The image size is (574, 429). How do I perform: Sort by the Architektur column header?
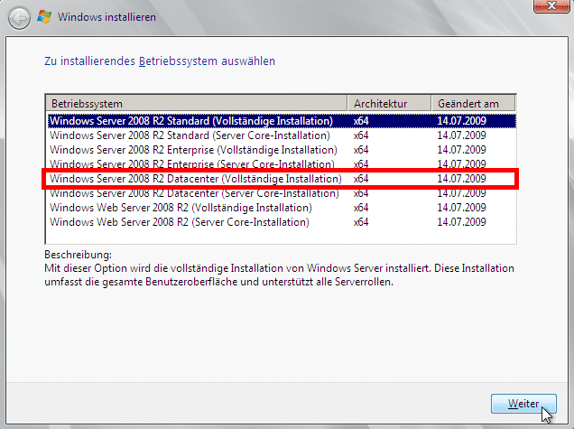coord(389,104)
